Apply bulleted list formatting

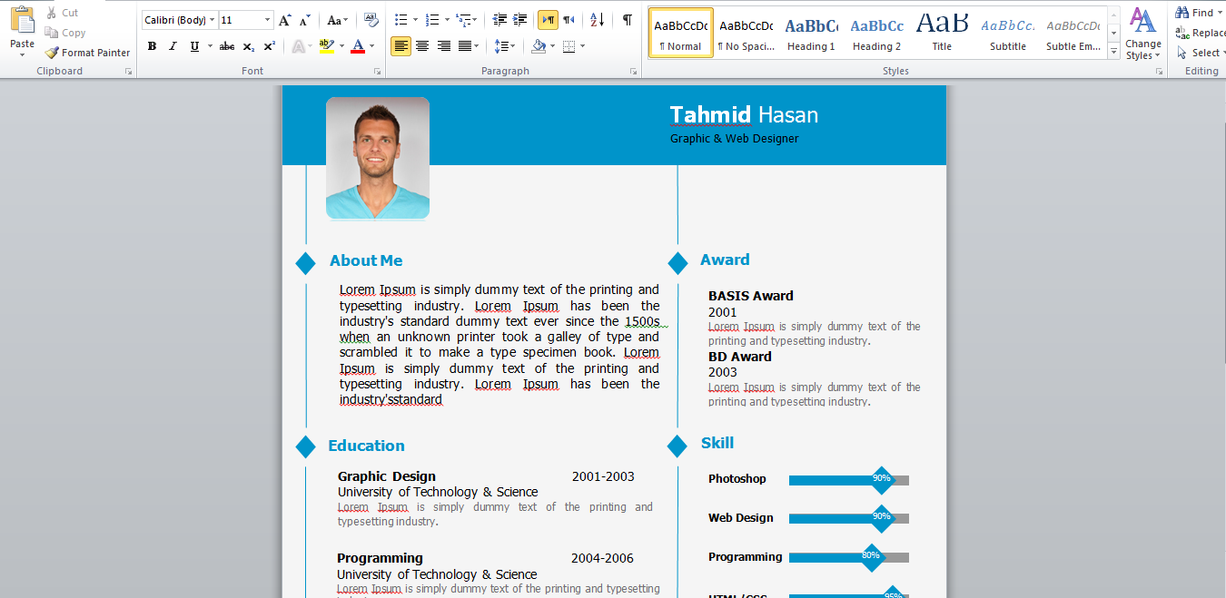coord(401,20)
